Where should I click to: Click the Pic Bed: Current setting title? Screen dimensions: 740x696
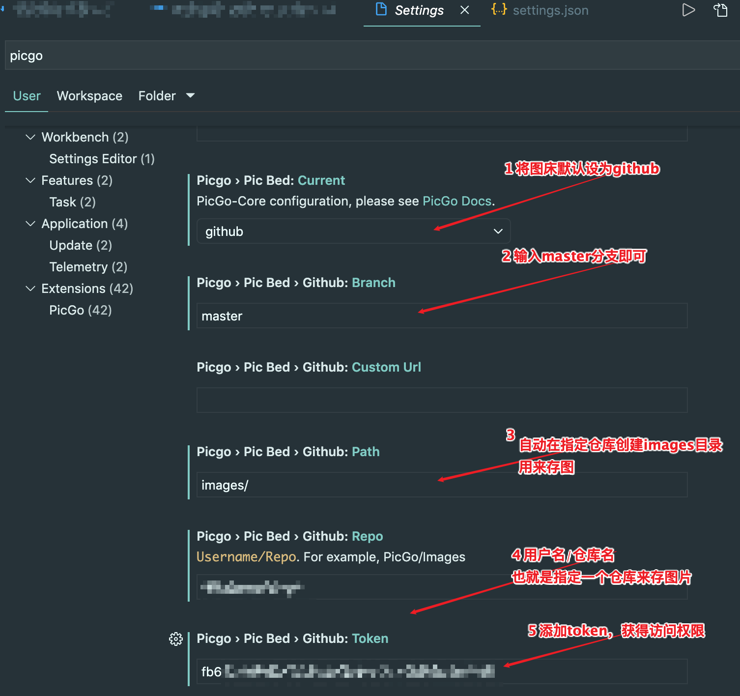271,180
